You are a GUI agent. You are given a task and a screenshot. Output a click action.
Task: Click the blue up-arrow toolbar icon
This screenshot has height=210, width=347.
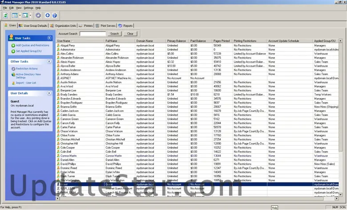48,16
